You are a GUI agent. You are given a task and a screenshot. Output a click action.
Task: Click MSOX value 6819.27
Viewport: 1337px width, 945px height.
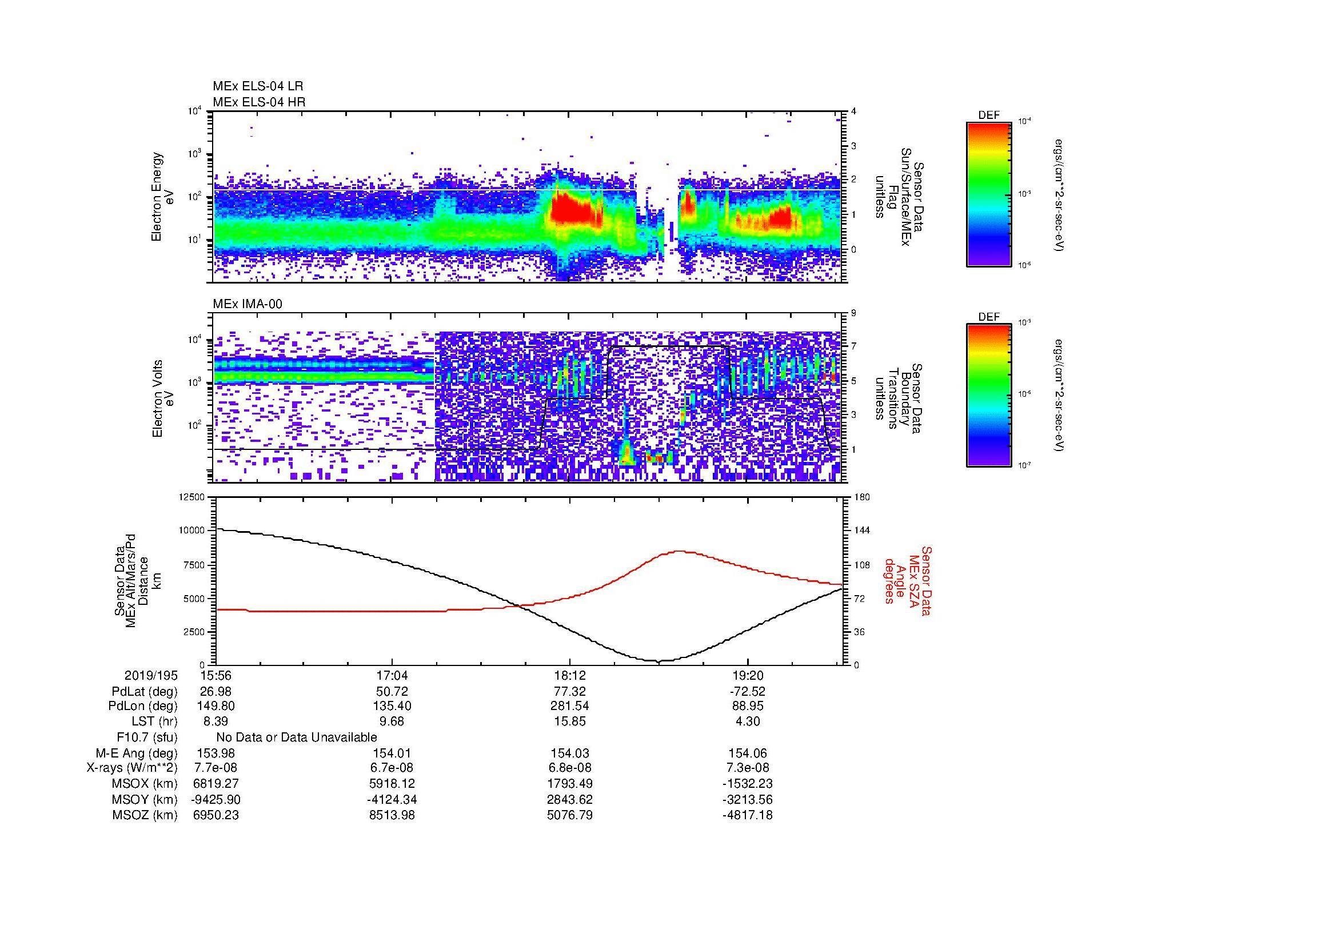point(215,784)
